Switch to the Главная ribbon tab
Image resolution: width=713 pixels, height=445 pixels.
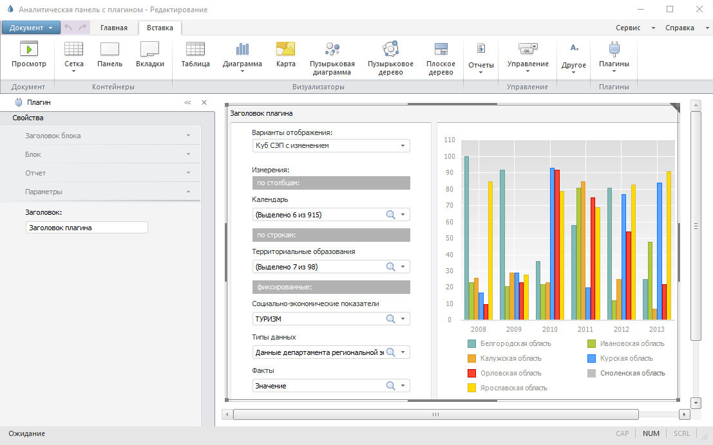114,28
